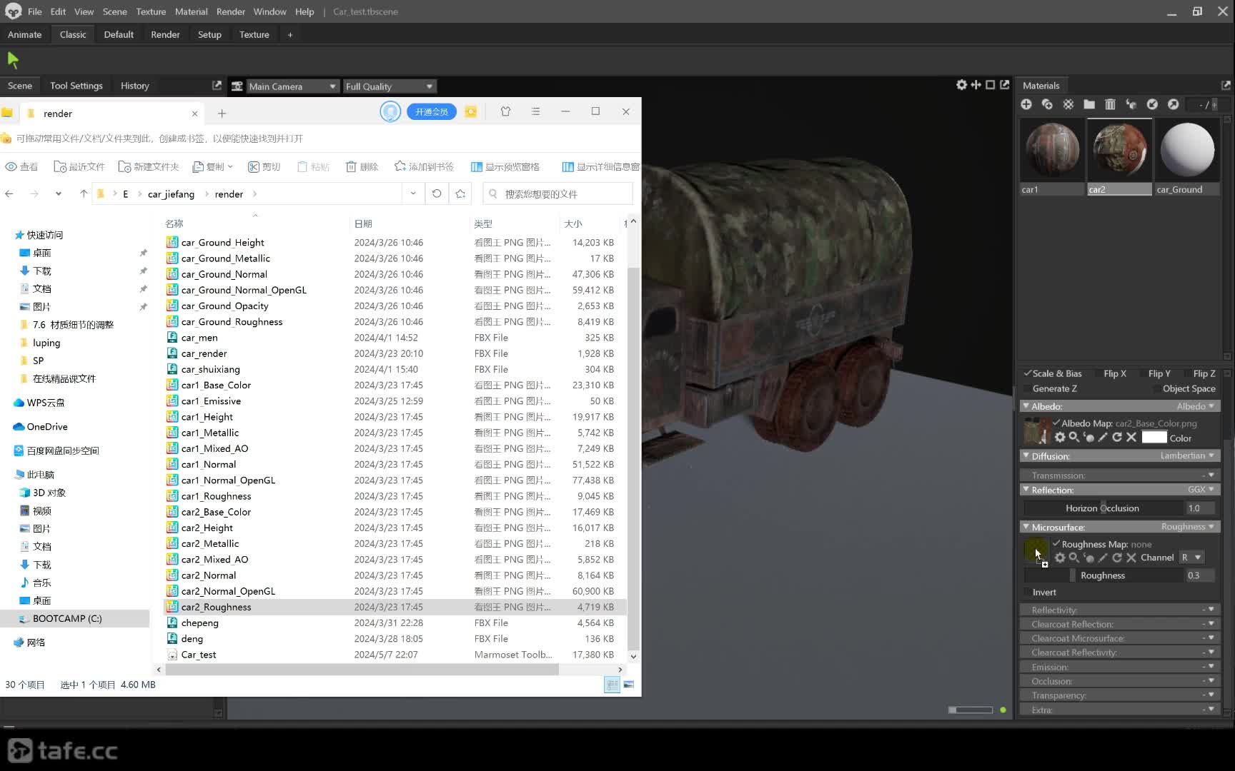The width and height of the screenshot is (1235, 771).
Task: Toggle Roughness Map checkbox
Action: pos(1056,543)
